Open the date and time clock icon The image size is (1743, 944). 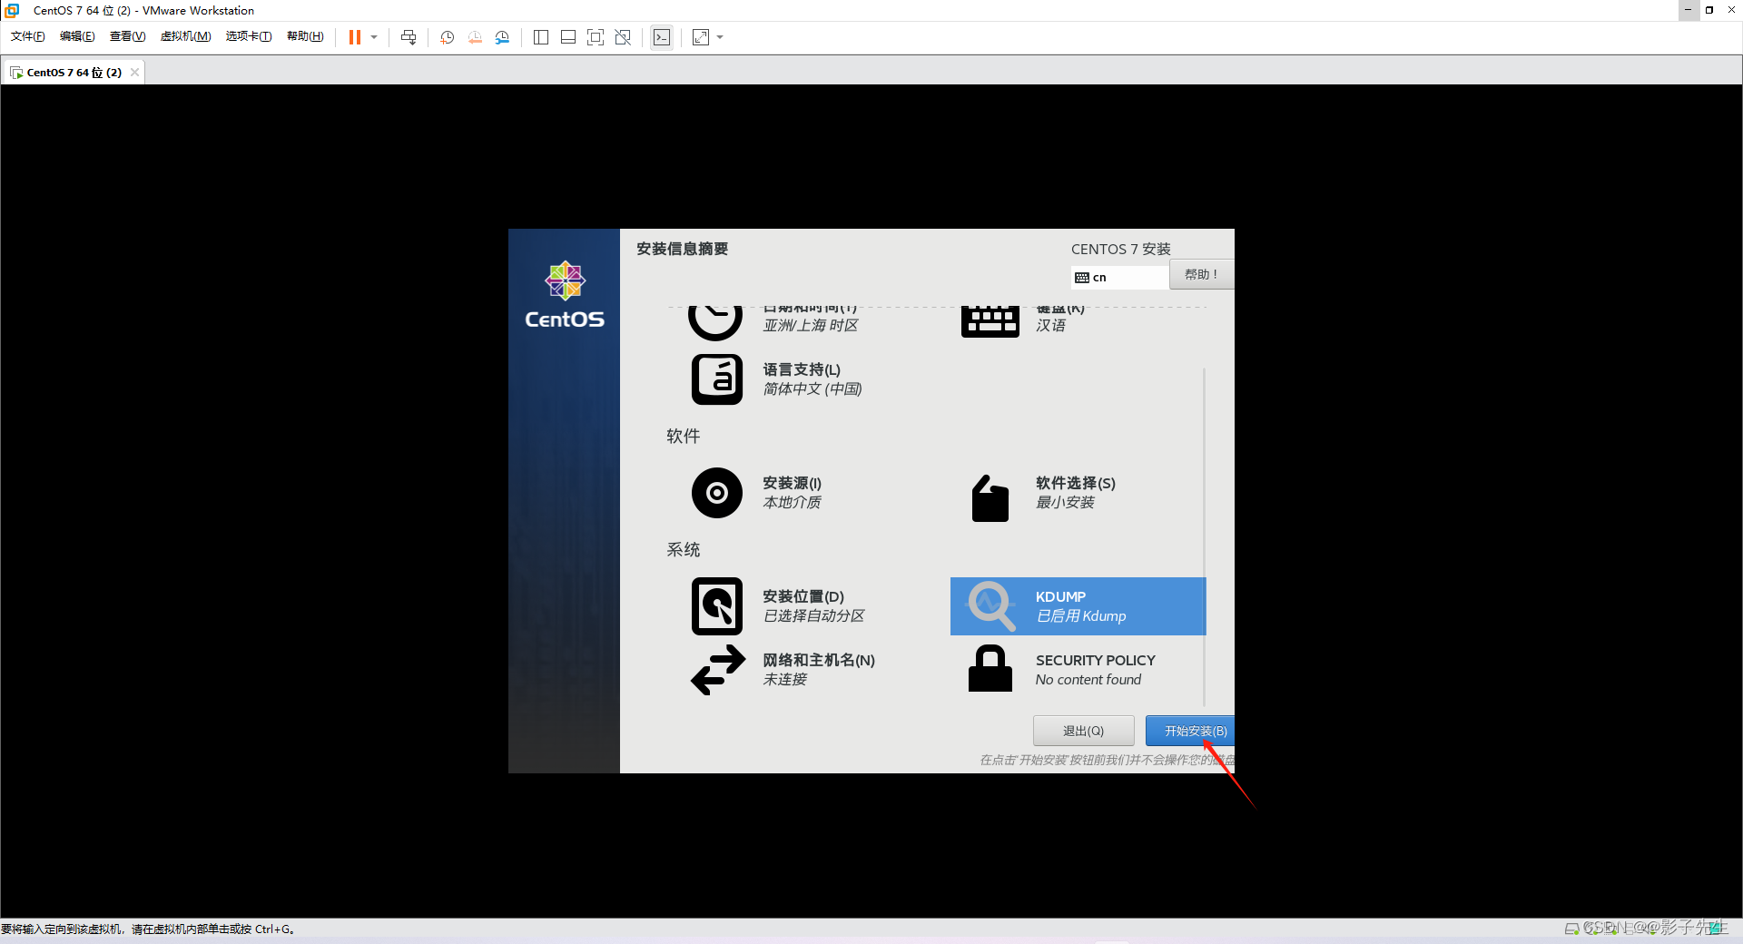click(715, 323)
